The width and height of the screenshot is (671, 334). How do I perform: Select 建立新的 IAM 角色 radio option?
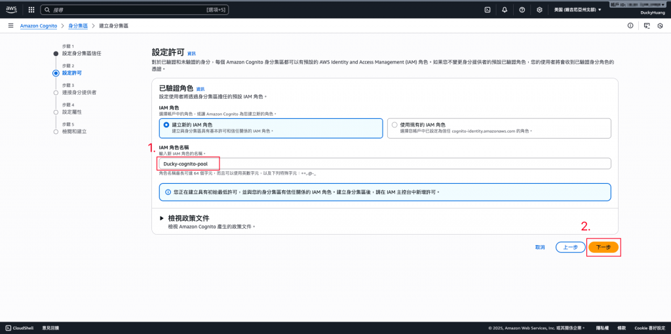[166, 125]
